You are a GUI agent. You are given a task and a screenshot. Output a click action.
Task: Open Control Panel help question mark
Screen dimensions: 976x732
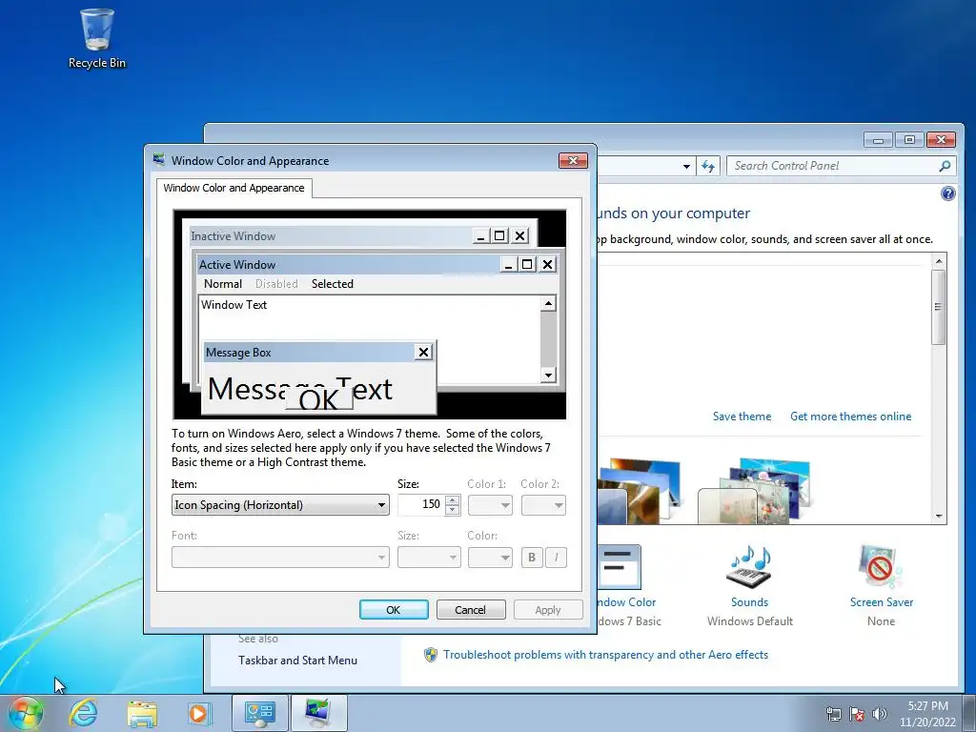(x=947, y=193)
